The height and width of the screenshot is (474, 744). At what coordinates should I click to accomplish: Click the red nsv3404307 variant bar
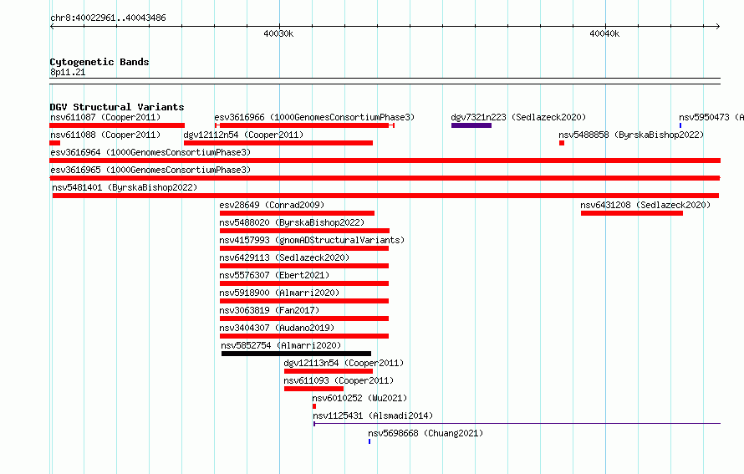[x=304, y=336]
